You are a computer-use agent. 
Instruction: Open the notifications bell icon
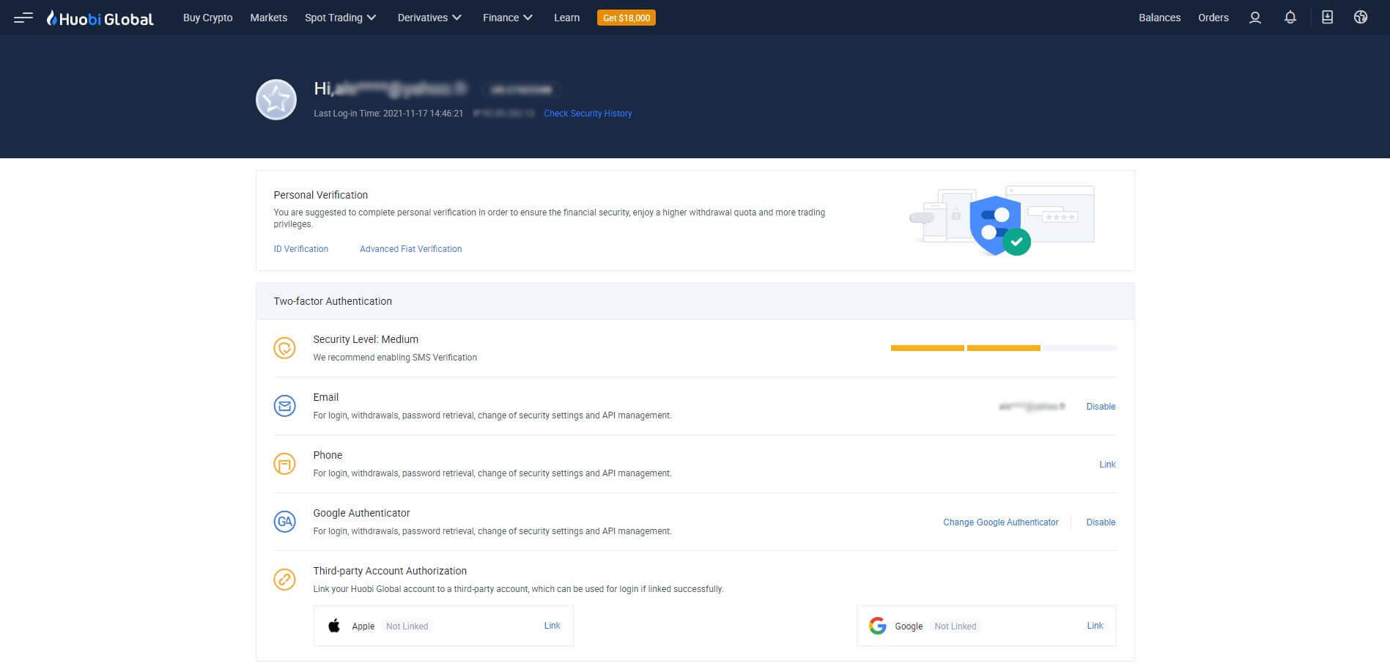pyautogui.click(x=1290, y=18)
